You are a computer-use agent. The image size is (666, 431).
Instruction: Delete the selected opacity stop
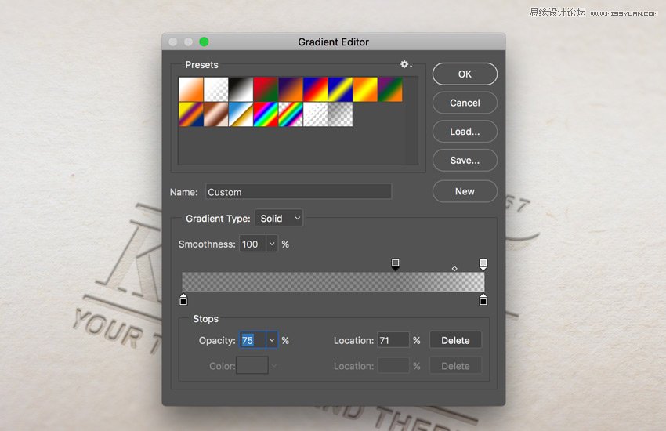[x=455, y=341]
